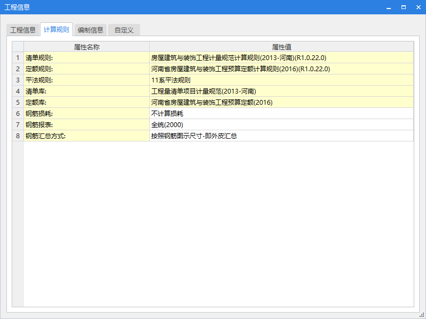
Task: Select row number 8 header
Action: coord(18,136)
